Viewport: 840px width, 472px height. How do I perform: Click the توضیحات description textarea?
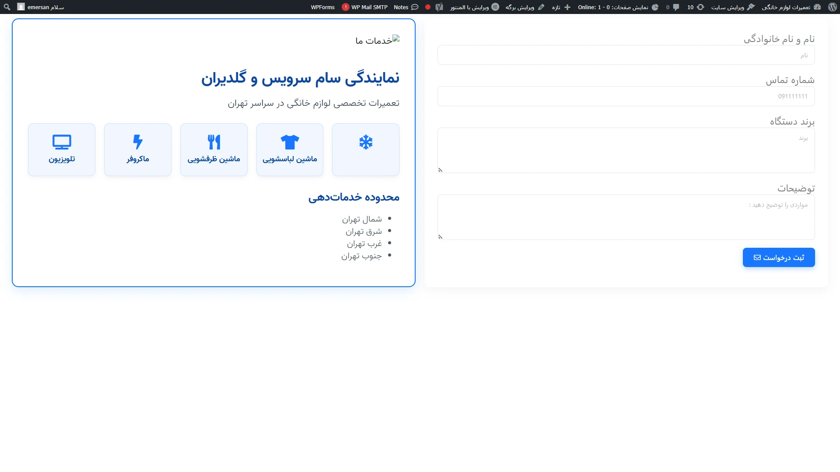coord(626,217)
